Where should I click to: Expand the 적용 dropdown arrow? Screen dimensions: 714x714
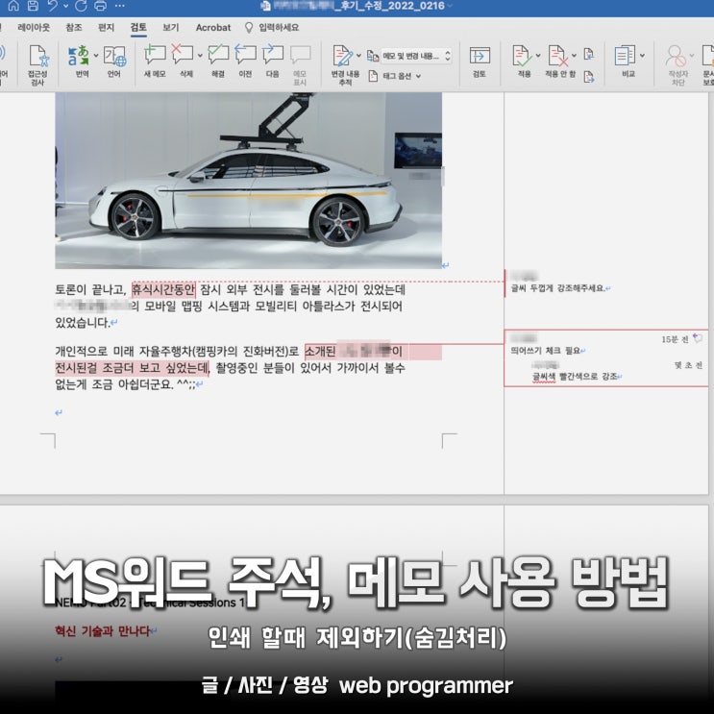click(x=538, y=56)
